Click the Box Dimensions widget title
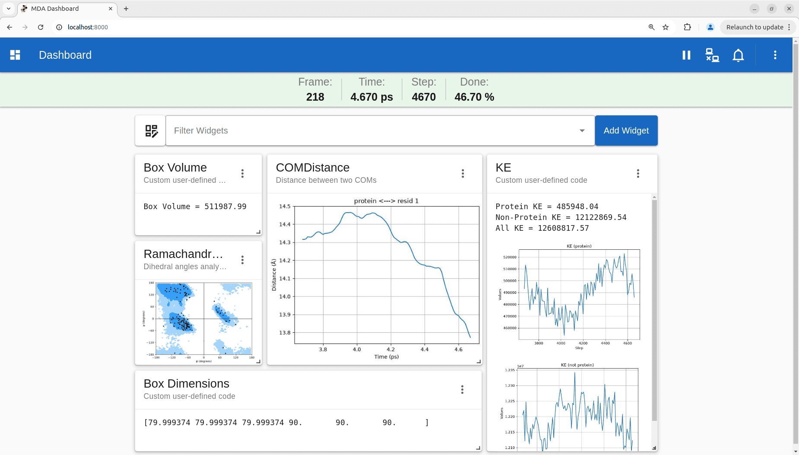The image size is (799, 455). click(x=186, y=383)
